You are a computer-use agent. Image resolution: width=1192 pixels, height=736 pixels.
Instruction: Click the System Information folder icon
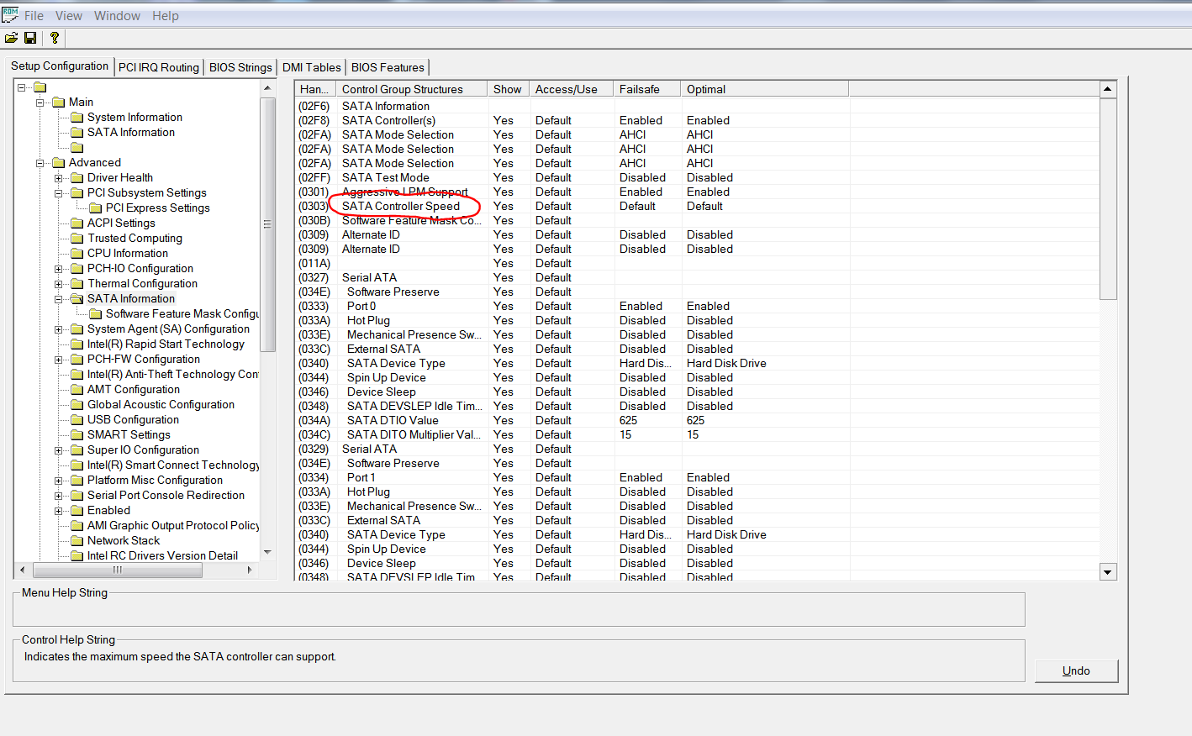tap(77, 118)
